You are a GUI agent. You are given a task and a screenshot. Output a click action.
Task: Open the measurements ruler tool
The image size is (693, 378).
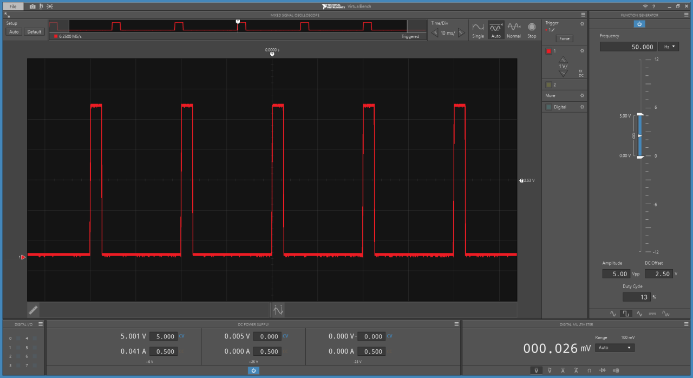click(x=33, y=310)
